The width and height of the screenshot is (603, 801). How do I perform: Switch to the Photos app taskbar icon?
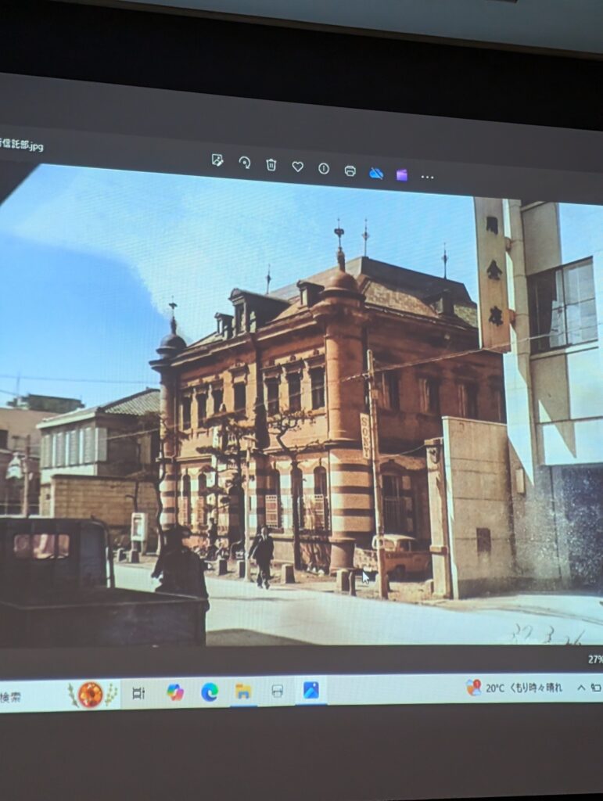click(x=310, y=690)
